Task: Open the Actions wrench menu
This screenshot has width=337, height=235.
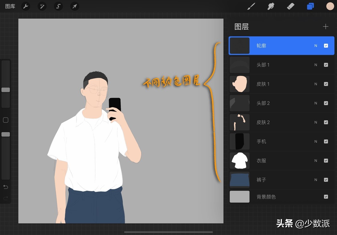Action: (x=26, y=6)
